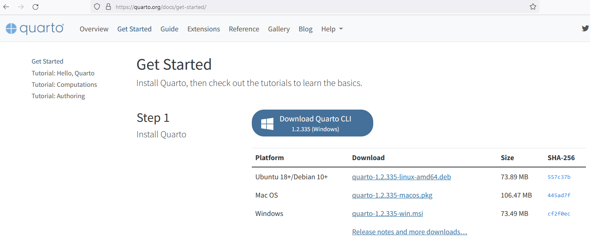Open the Twitter bird icon link
This screenshot has height=242, width=590.
pos(586,29)
